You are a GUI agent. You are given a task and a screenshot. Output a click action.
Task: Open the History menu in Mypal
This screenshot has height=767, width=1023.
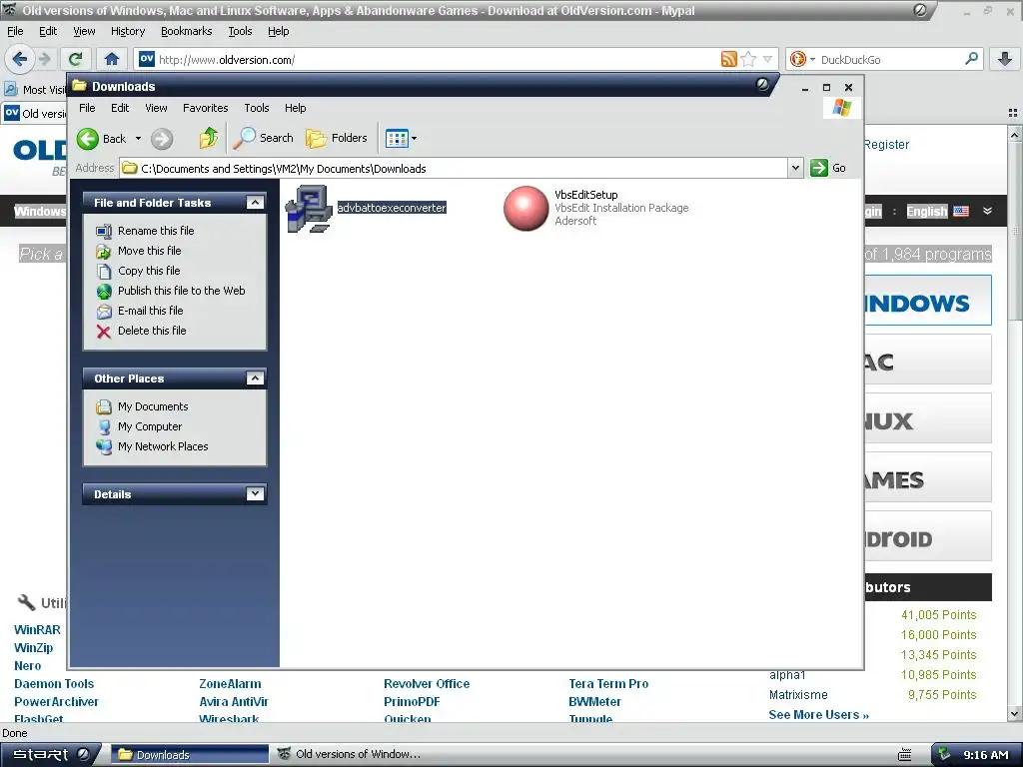click(128, 31)
